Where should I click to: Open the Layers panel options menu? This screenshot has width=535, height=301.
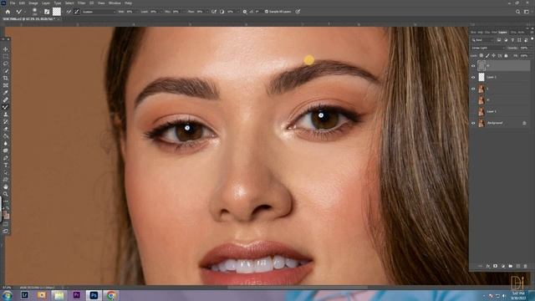coord(532,33)
